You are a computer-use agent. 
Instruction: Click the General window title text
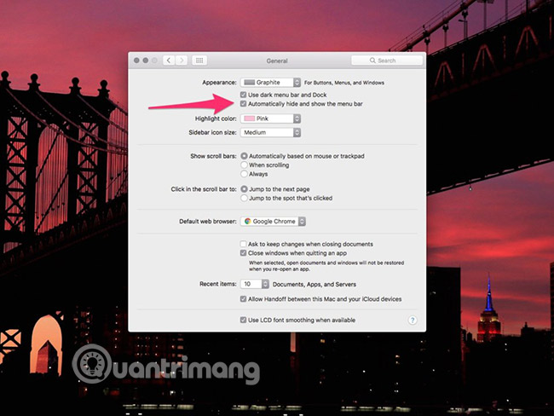[277, 61]
